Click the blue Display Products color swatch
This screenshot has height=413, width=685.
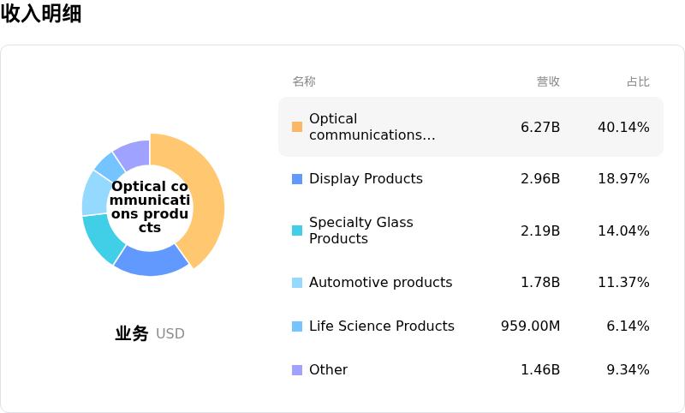(297, 179)
